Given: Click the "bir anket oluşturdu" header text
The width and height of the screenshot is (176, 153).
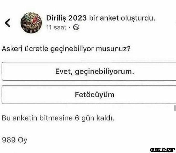Looking at the screenshot, I should tap(122, 18).
